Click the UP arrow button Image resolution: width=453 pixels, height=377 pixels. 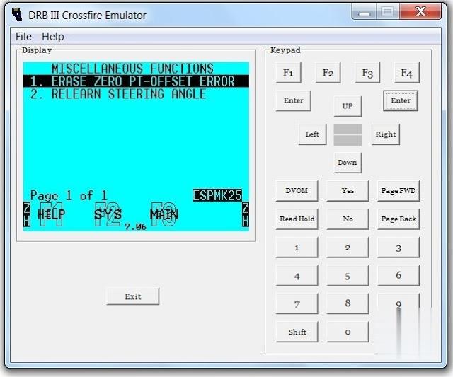click(348, 106)
